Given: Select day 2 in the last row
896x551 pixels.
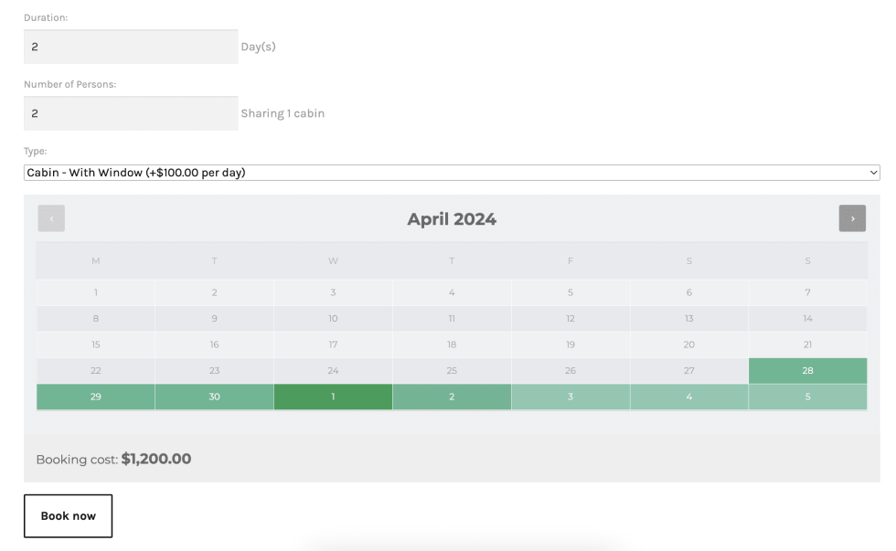Looking at the screenshot, I should click(452, 397).
